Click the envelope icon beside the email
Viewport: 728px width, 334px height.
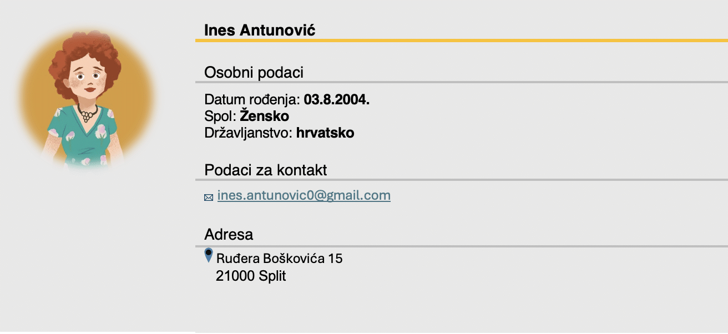[209, 198]
